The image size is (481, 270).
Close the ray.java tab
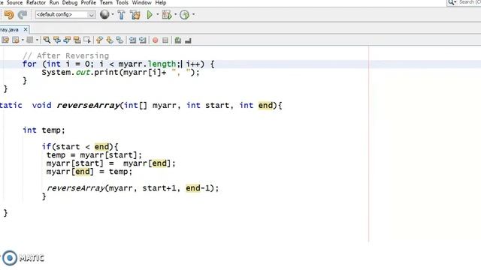tap(26, 29)
